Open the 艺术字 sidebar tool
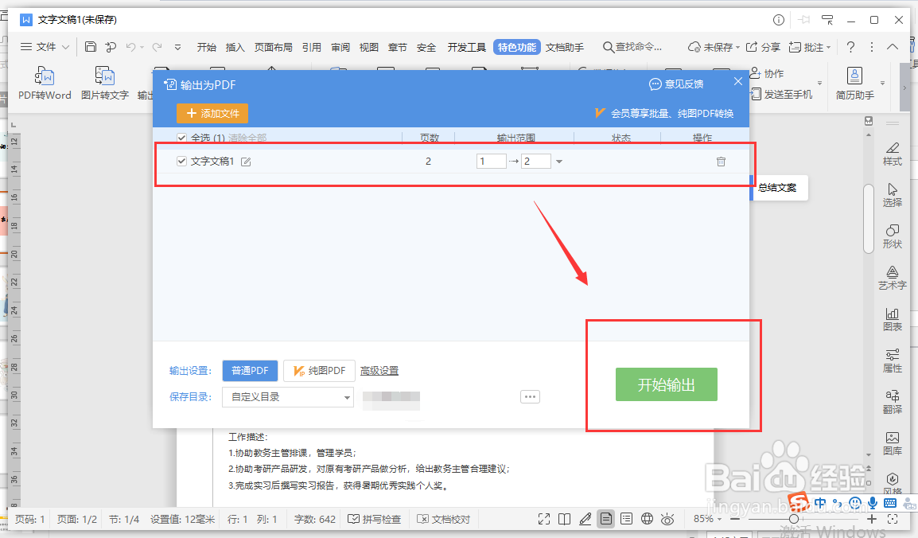918x538 pixels. click(x=893, y=278)
